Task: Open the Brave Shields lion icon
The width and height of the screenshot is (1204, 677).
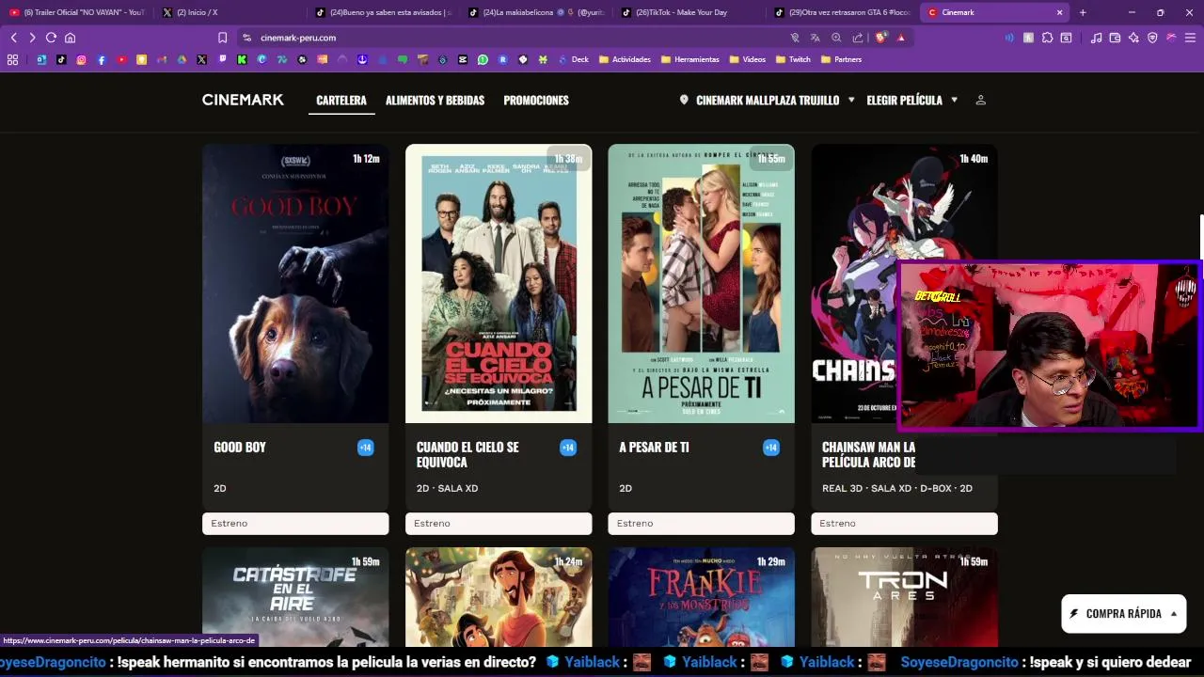Action: (881, 38)
